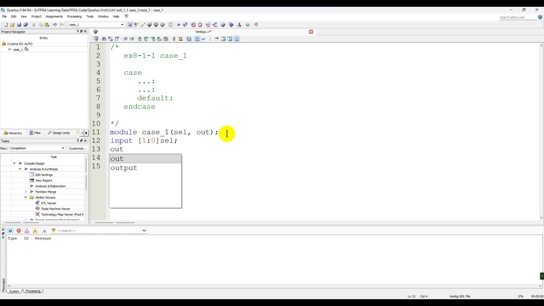Click the message filter funnel icon
Screen dimensions: 544x306
pyautogui.click(x=53, y=230)
